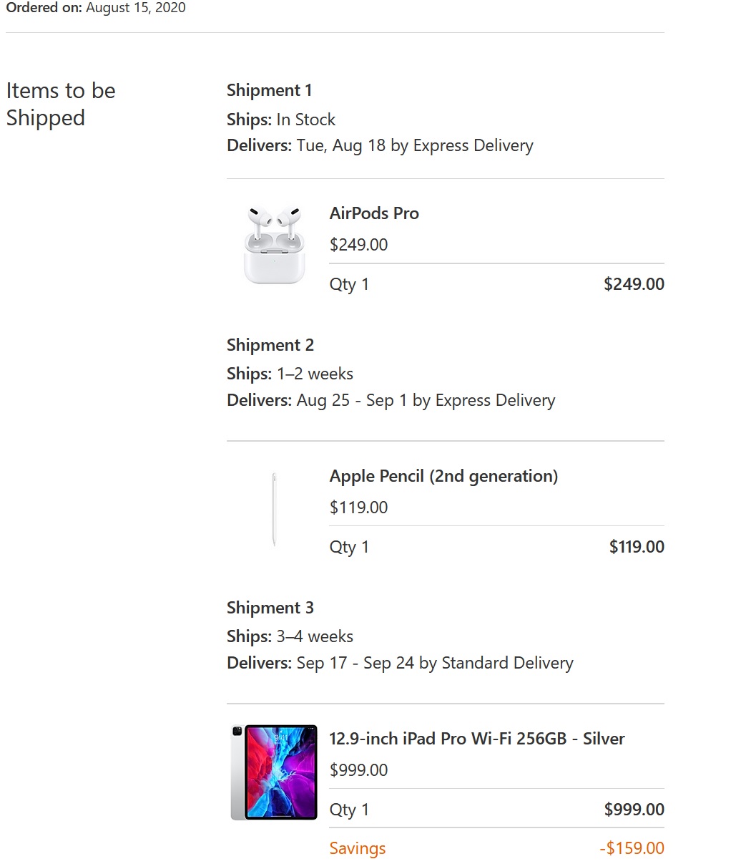746x864 pixels.
Task: Click the Shipment 1 heading
Action: click(x=269, y=90)
